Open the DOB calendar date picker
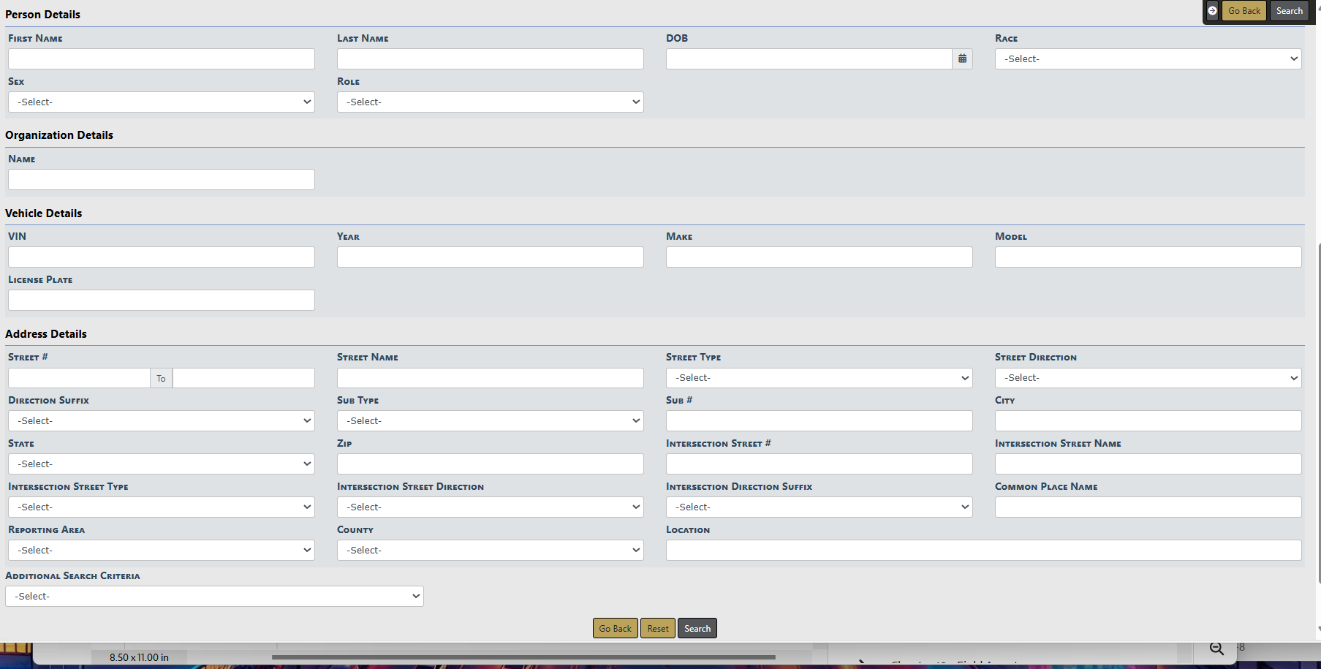This screenshot has width=1321, height=669. [x=962, y=59]
